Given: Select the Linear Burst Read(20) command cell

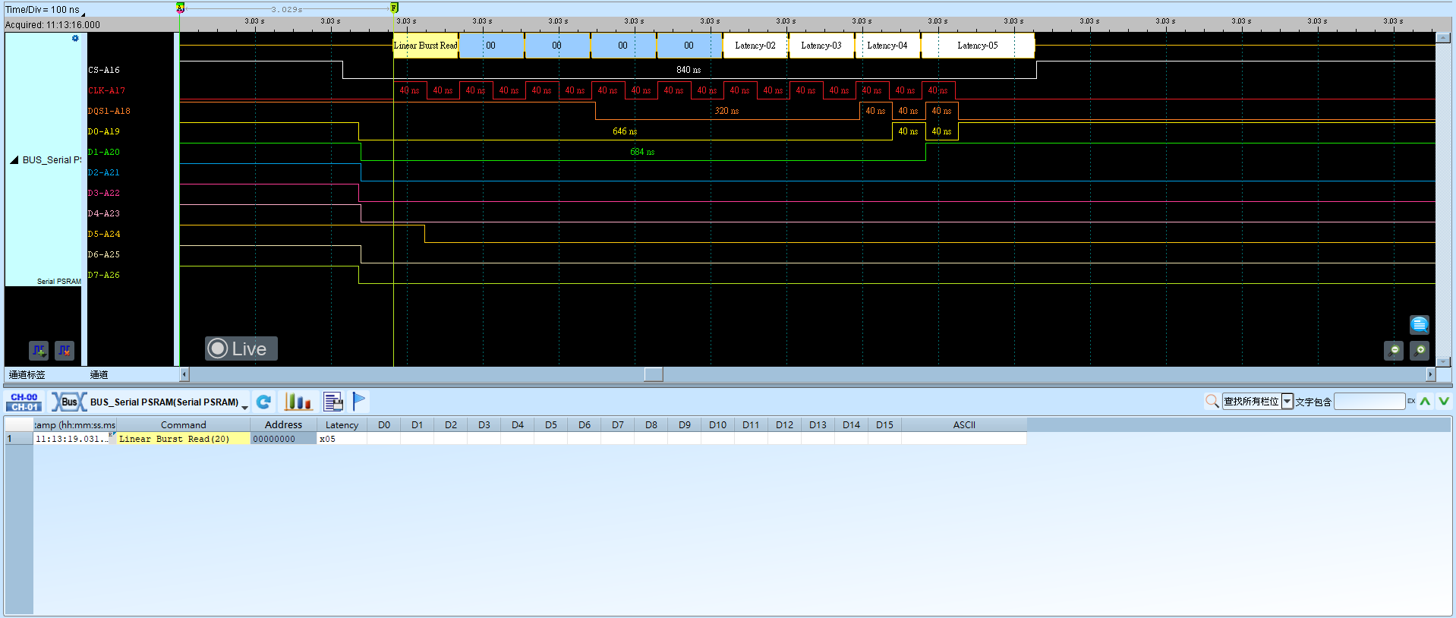Looking at the screenshot, I should pyautogui.click(x=183, y=439).
